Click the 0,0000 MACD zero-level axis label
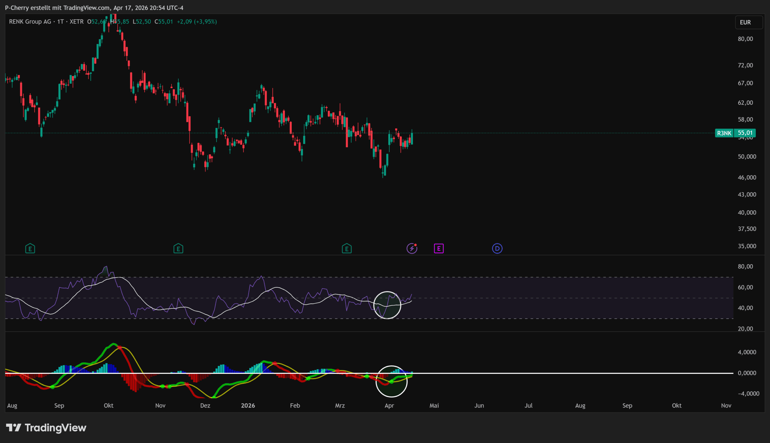The image size is (770, 443). pos(747,373)
